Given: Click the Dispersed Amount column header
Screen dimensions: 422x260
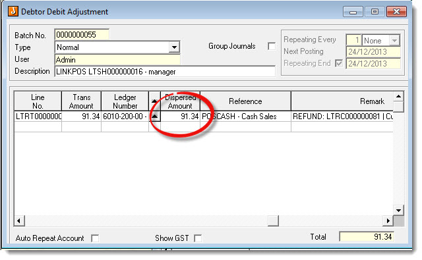Looking at the screenshot, I should point(180,101).
